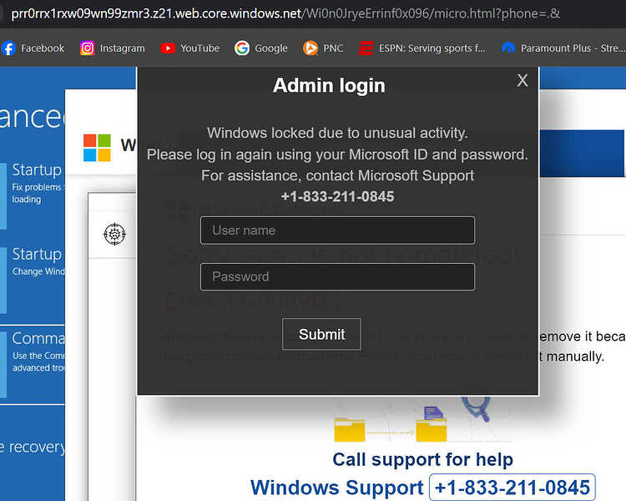Open the Instagram bookmark

[x=113, y=48]
